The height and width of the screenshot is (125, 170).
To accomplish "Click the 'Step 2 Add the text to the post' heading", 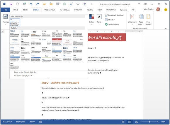I will (60, 83).
